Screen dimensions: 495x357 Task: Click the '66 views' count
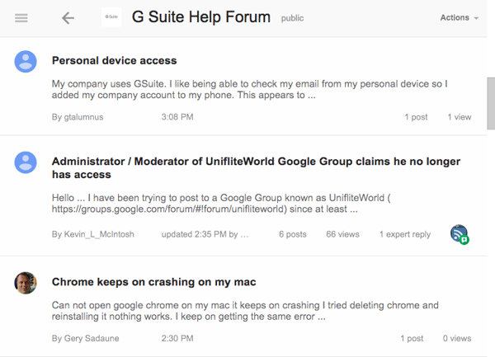[x=342, y=234]
